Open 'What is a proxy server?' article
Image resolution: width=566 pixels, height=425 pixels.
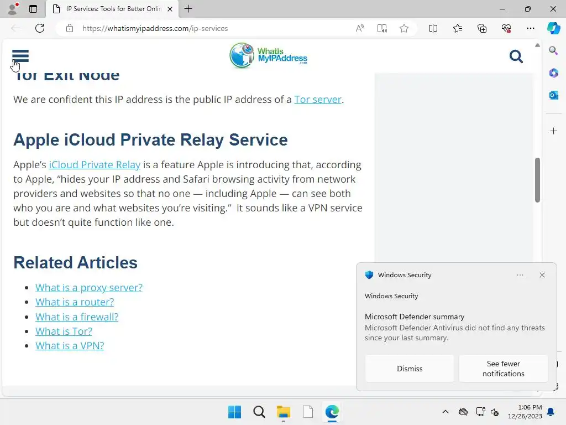(x=89, y=288)
